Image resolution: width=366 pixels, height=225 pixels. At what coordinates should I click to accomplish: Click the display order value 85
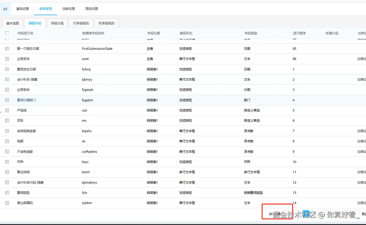pyautogui.click(x=294, y=49)
